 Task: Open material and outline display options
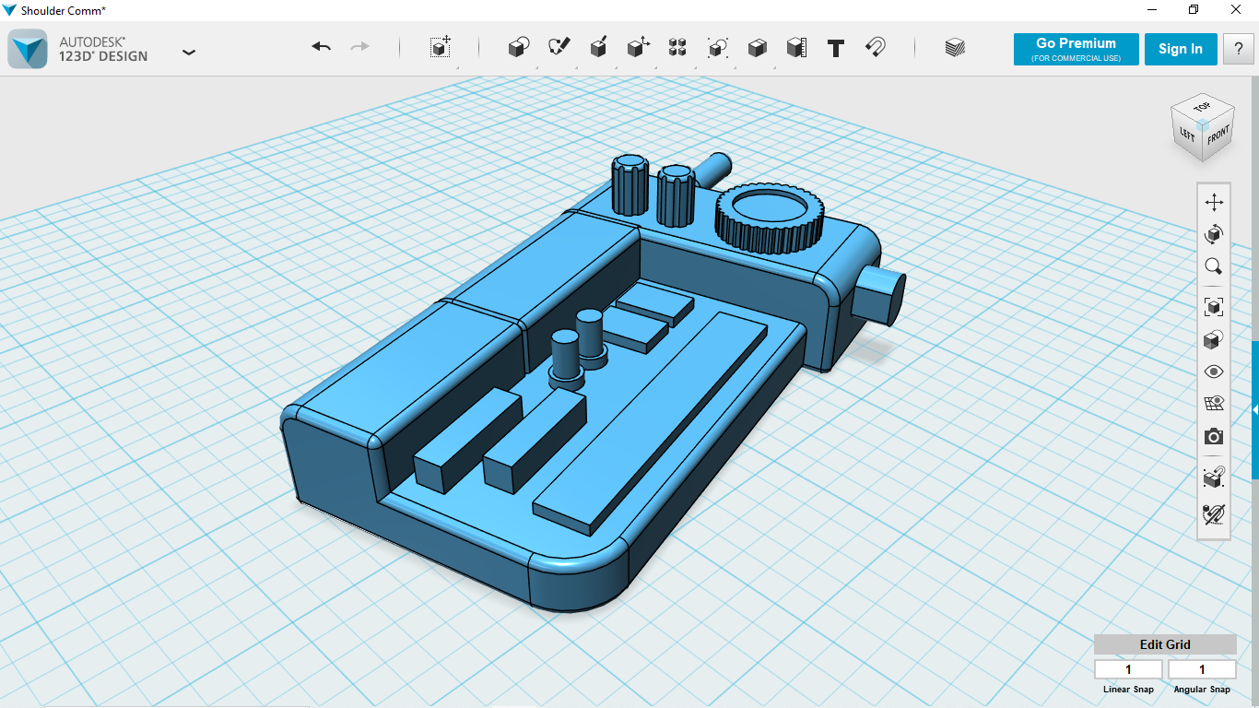1214,339
